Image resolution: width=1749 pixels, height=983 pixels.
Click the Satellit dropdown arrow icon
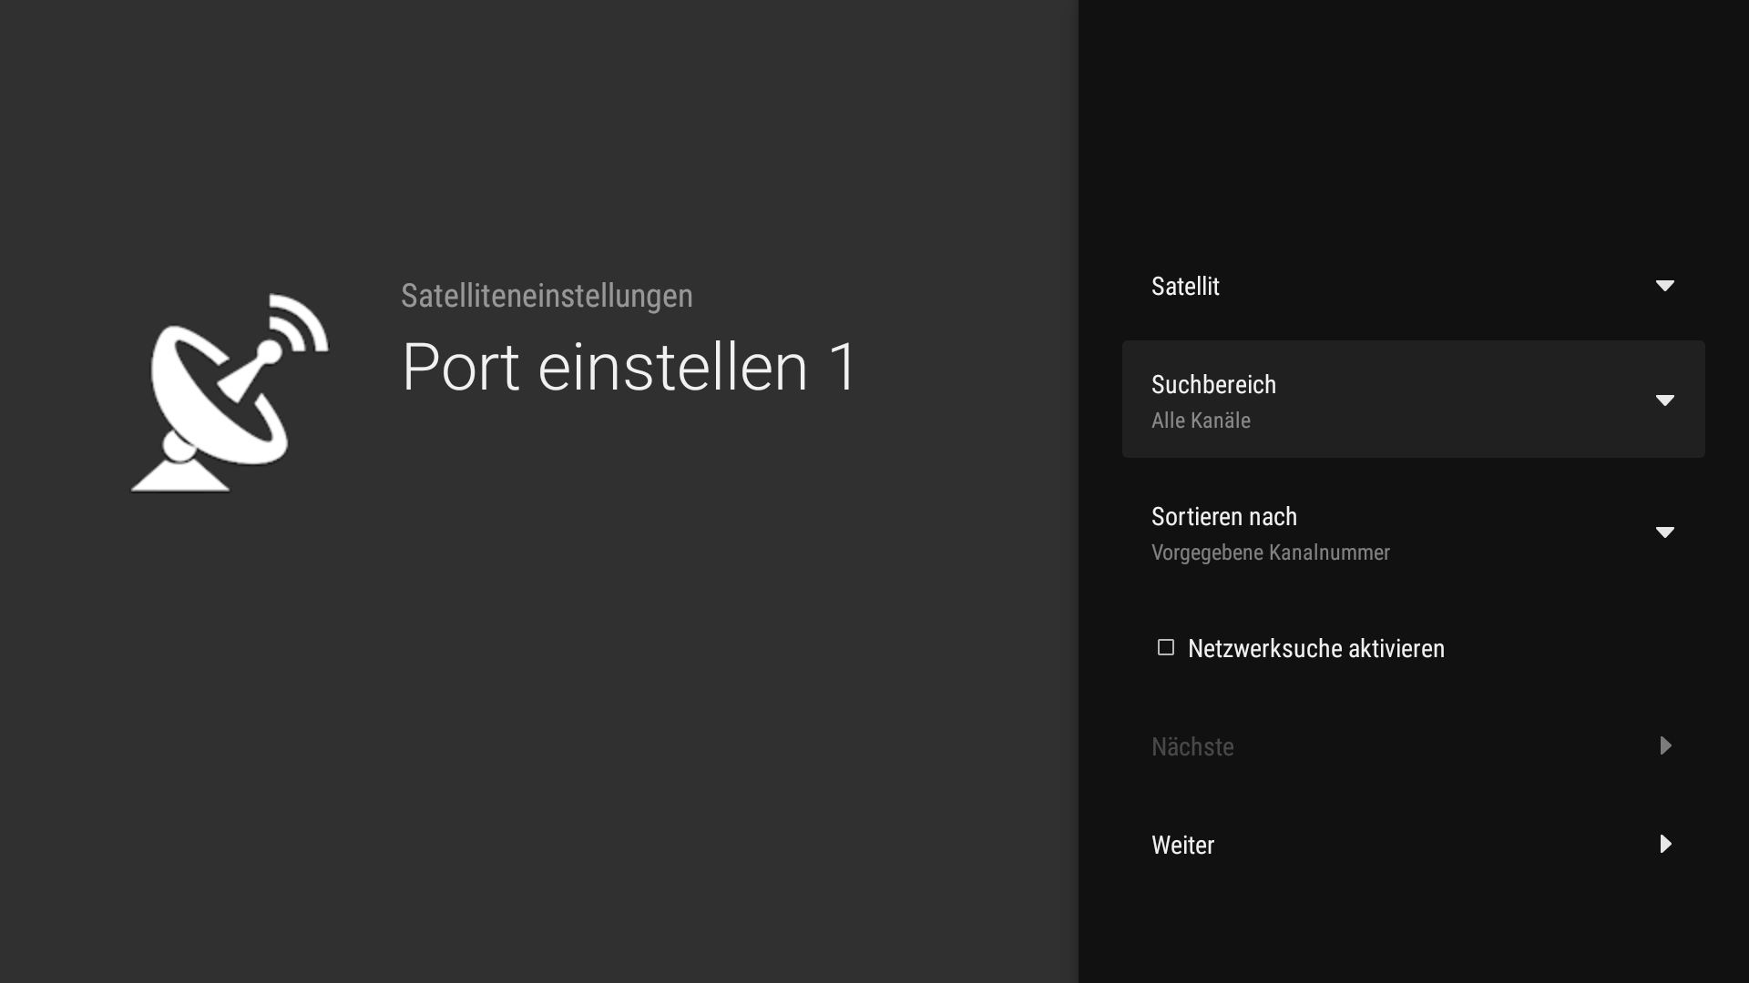pos(1664,286)
